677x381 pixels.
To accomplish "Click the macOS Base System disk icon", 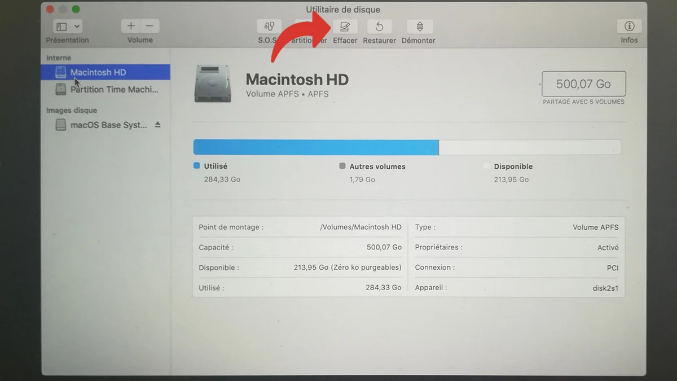I will click(x=60, y=125).
